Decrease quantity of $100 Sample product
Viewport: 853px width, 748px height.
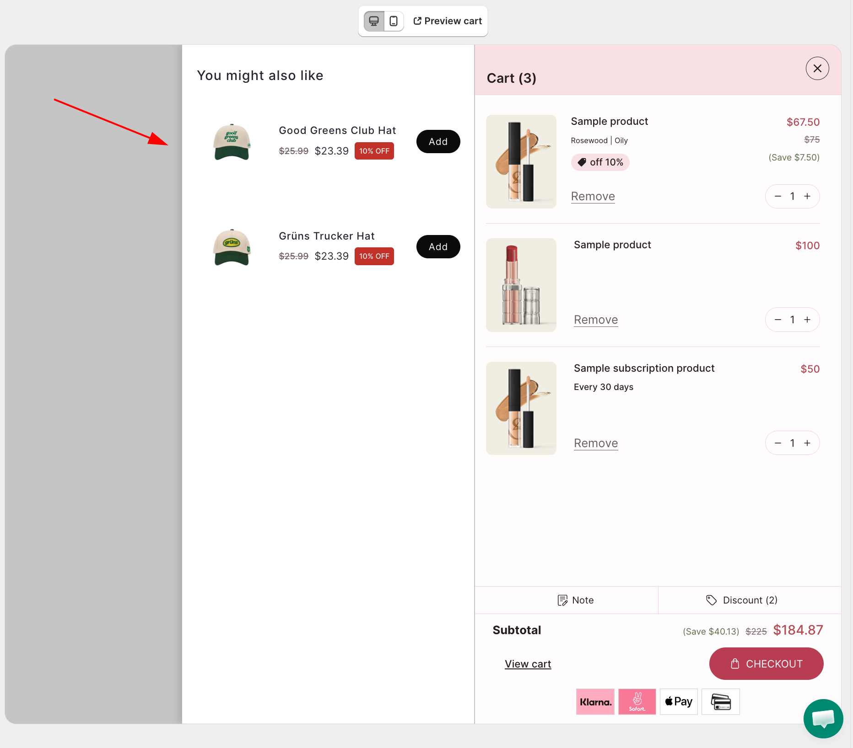coord(777,320)
